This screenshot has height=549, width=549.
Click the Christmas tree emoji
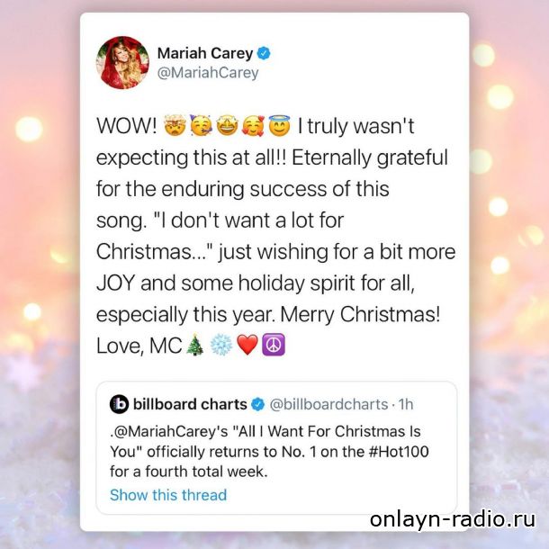tap(194, 345)
